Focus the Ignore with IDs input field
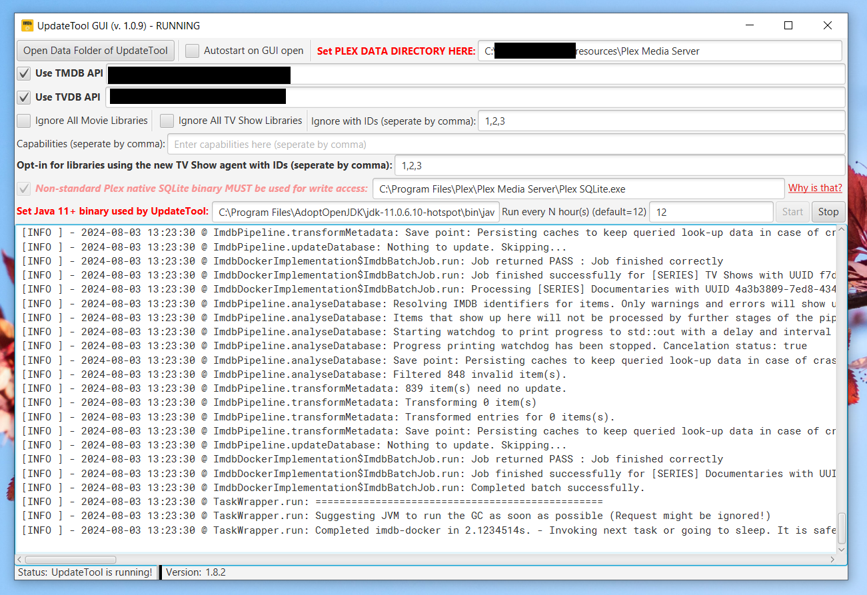The height and width of the screenshot is (595, 867). (660, 121)
